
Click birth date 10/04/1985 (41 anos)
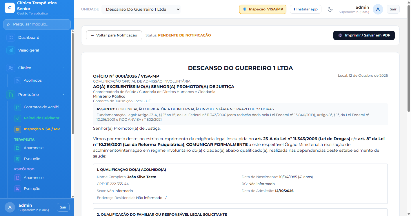coord(296,177)
